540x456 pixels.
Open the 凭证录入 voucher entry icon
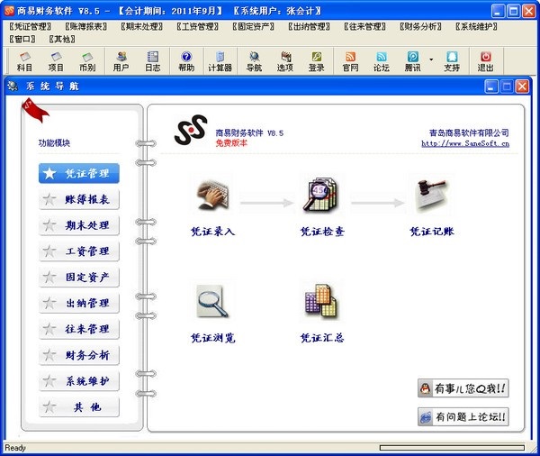pyautogui.click(x=212, y=197)
